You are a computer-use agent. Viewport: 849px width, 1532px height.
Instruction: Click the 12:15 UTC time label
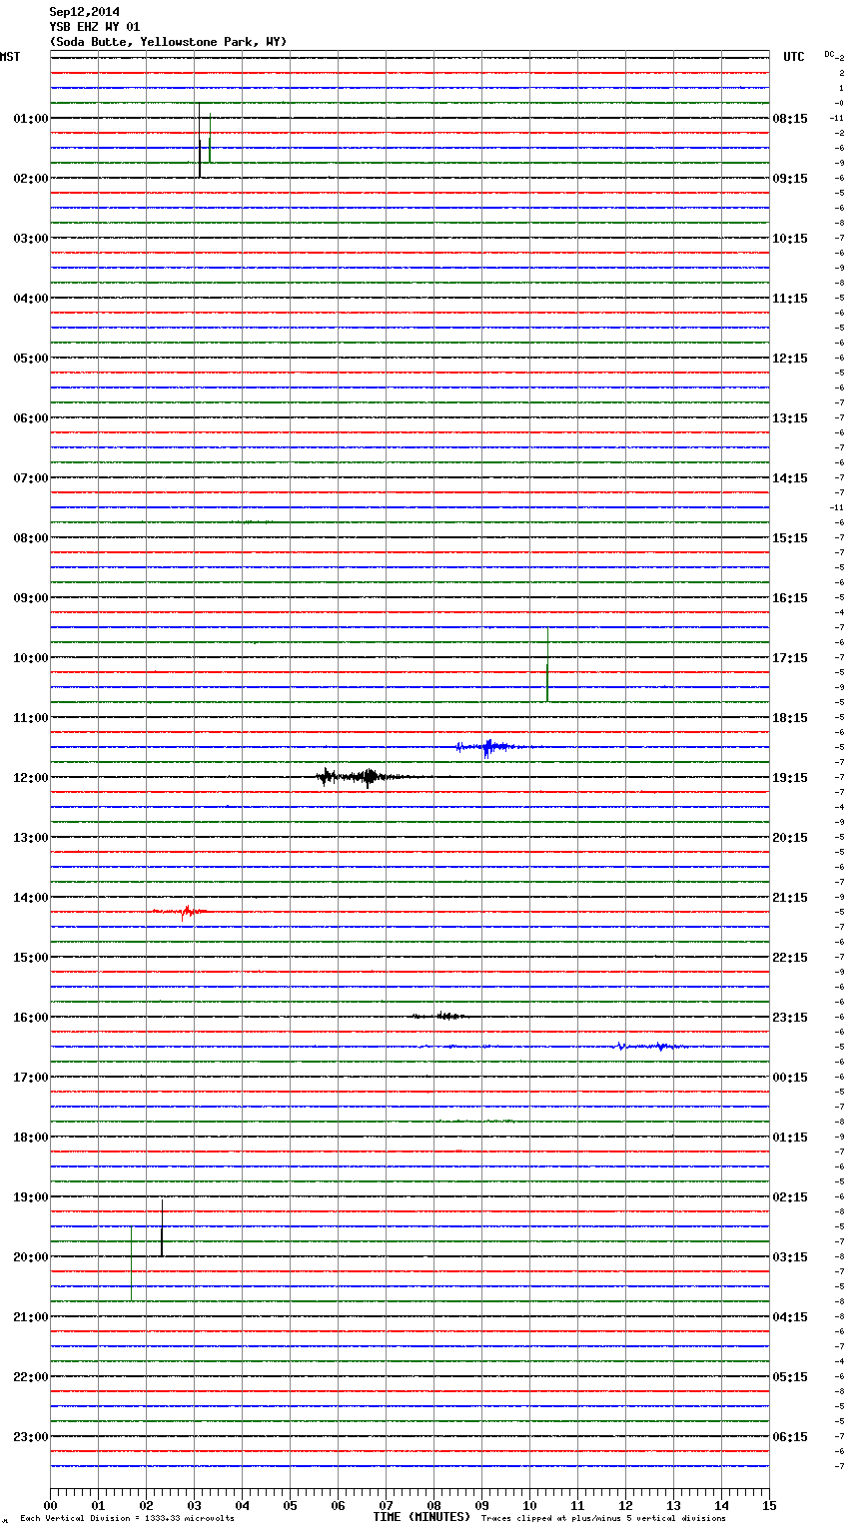point(790,359)
